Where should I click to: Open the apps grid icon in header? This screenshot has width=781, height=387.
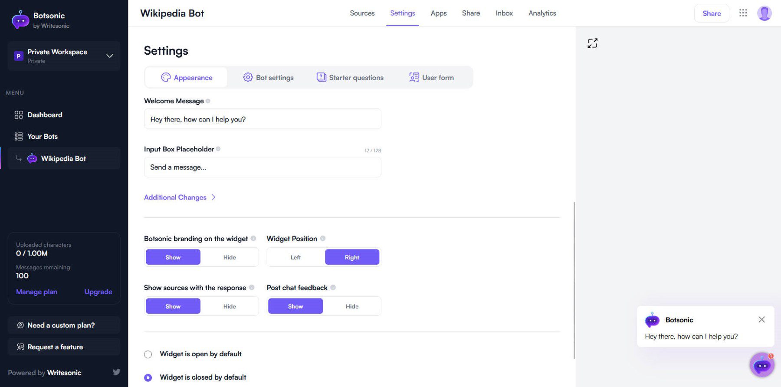pos(743,13)
